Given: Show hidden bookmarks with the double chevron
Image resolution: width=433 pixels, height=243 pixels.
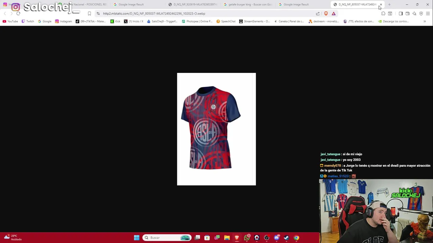Looking at the screenshot, I should [x=425, y=21].
